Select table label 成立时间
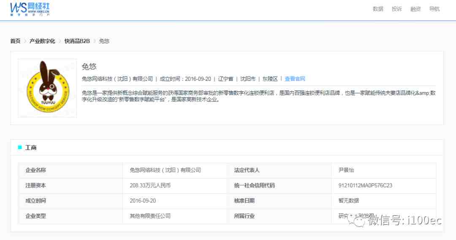 35,201
